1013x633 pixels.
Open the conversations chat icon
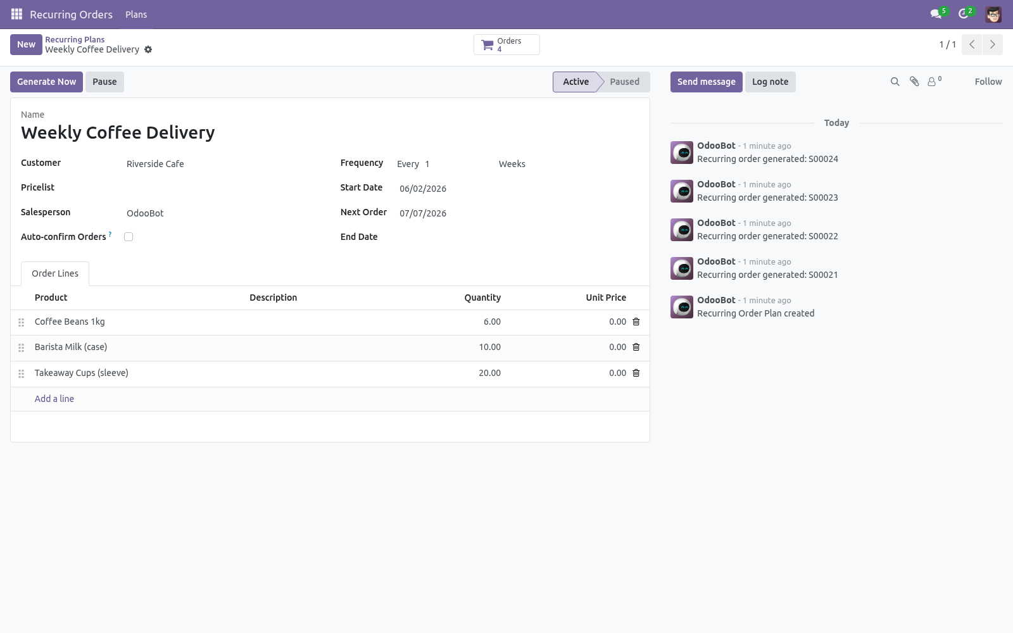936,14
